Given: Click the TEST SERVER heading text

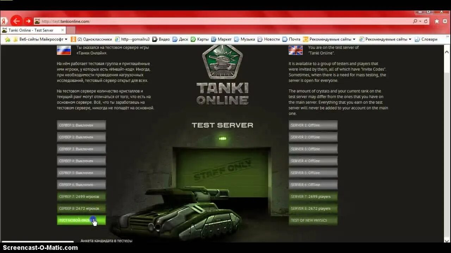Looking at the screenshot, I should (x=222, y=125).
